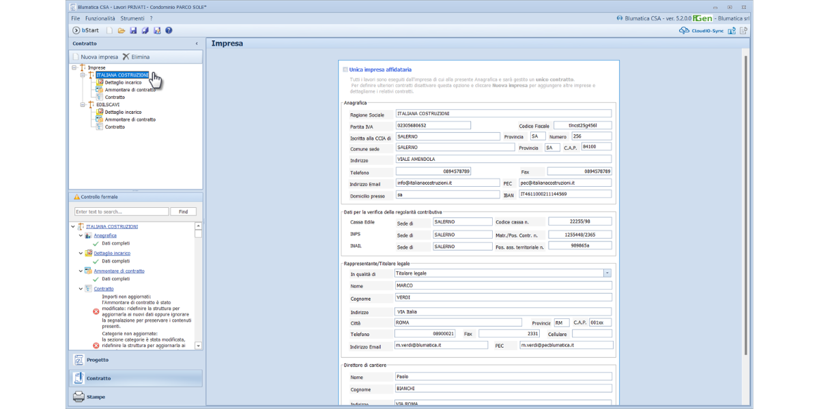Collapse the Imprese root tree node
819x409 pixels.
pyautogui.click(x=74, y=67)
